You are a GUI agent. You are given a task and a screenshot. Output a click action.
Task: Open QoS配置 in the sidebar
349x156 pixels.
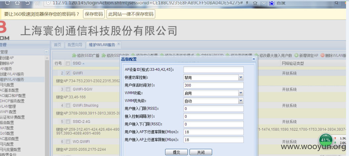7,133
